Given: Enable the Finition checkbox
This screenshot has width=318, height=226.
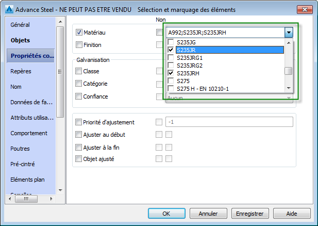Looking at the screenshot, I should click(x=79, y=45).
